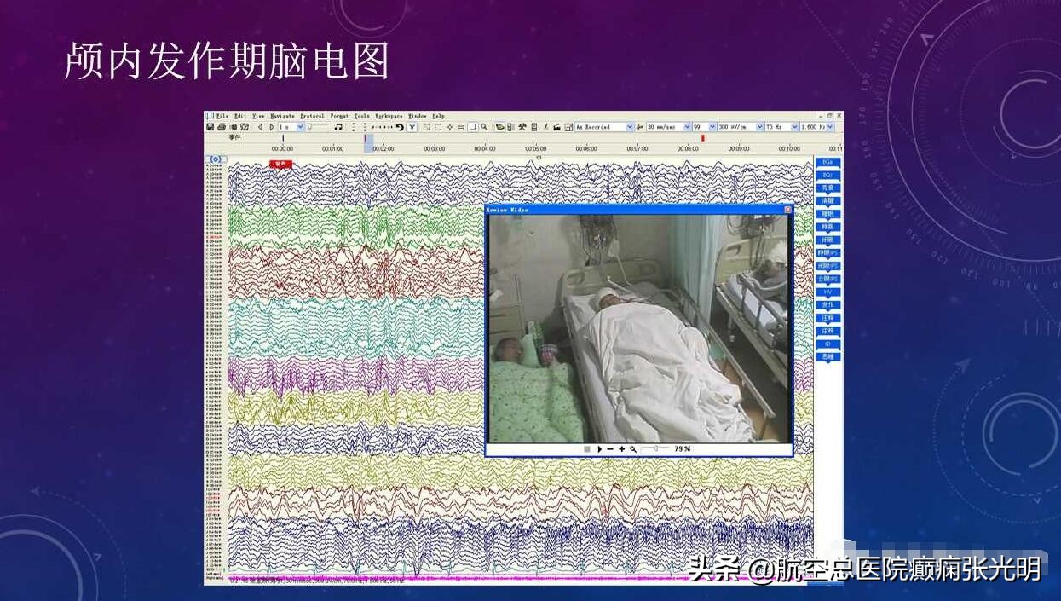This screenshot has width=1061, height=601.
Task: Open EEG settings with the wrench icon
Action: click(x=522, y=126)
